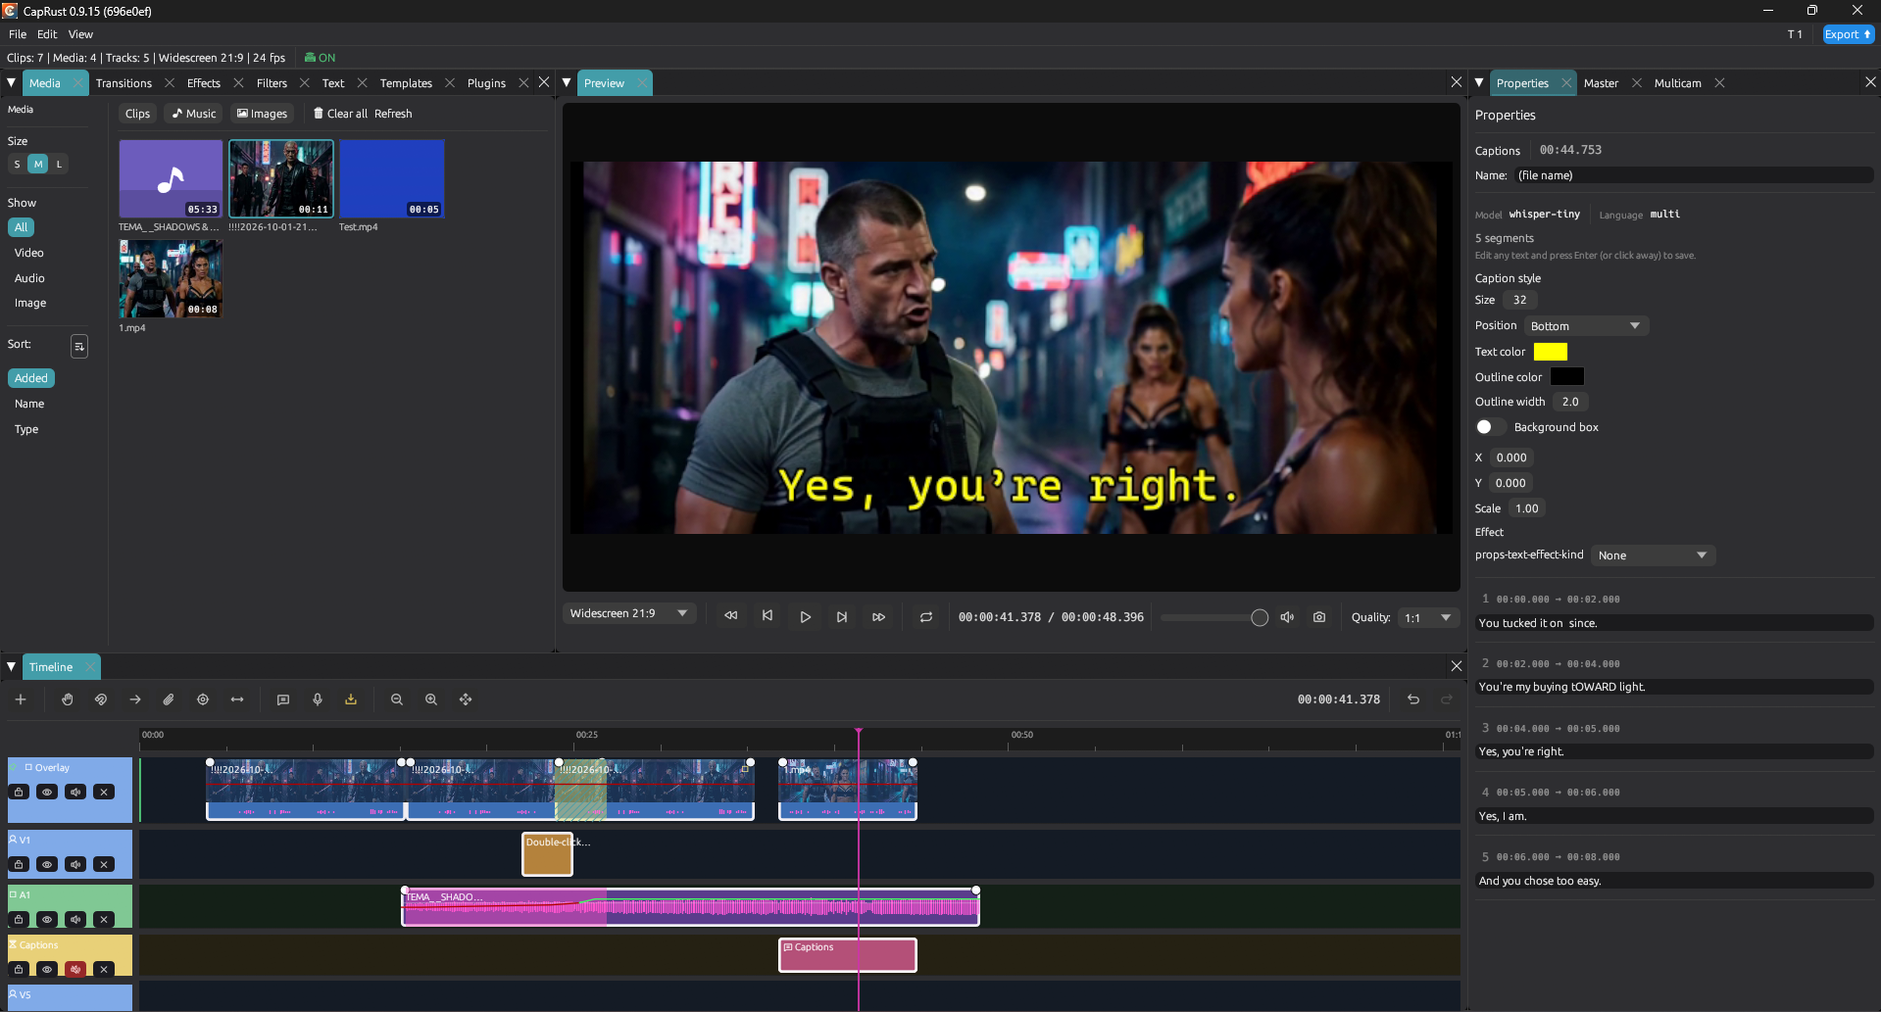
Task: Zoom in the timeline
Action: click(431, 699)
